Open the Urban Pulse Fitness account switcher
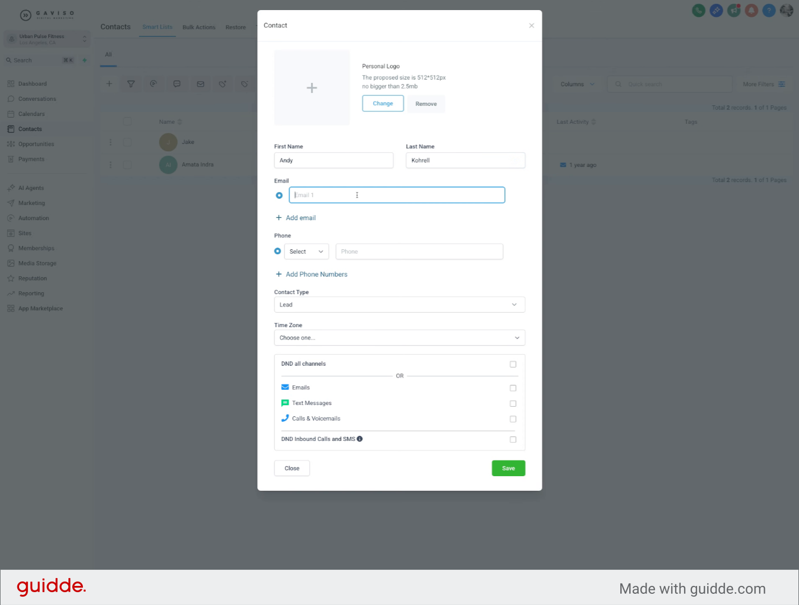 point(47,39)
